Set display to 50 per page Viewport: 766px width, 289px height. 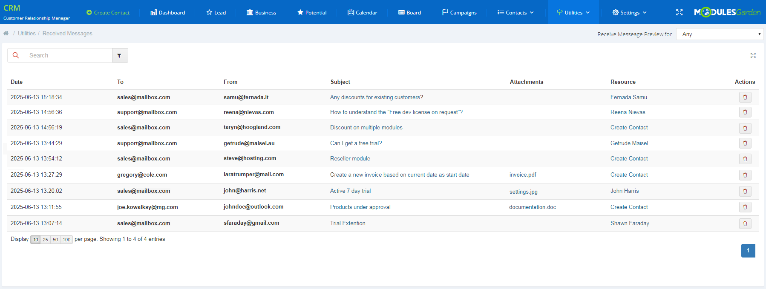coord(55,240)
